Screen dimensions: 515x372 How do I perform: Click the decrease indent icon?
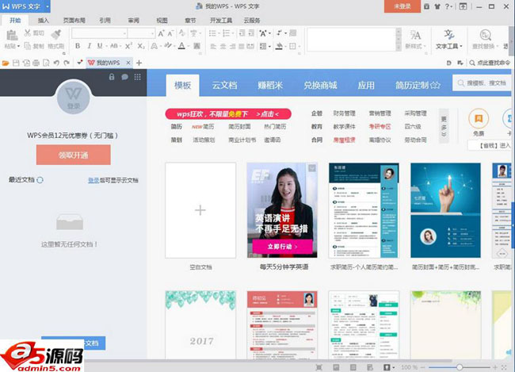point(242,33)
